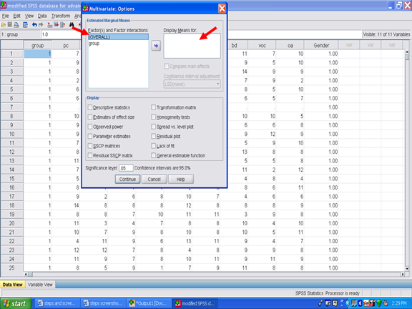Enable Parameter estimates option

pyautogui.click(x=90, y=136)
